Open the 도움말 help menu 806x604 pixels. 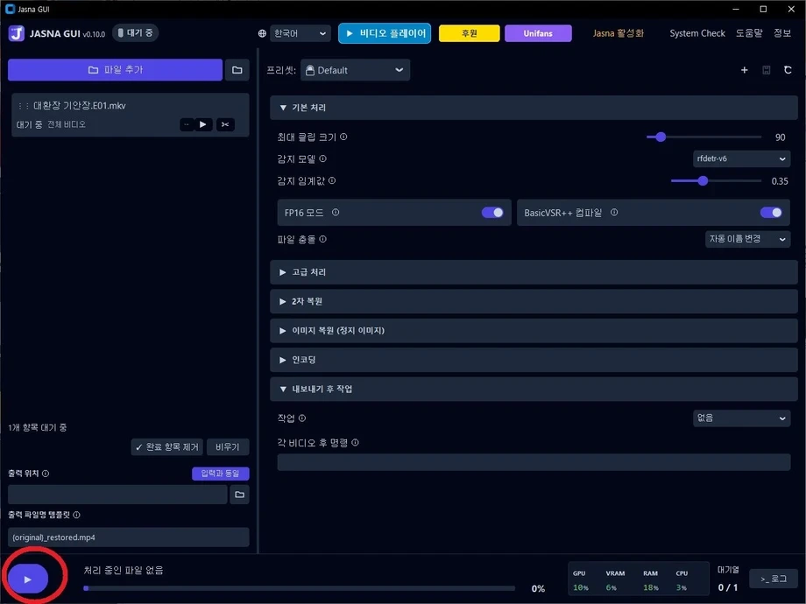(x=749, y=33)
